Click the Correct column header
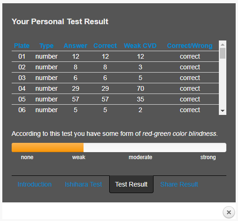The image size is (238, 221). (x=105, y=46)
